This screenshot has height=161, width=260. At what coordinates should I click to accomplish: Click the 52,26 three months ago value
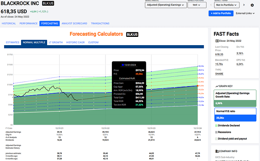[197, 156]
